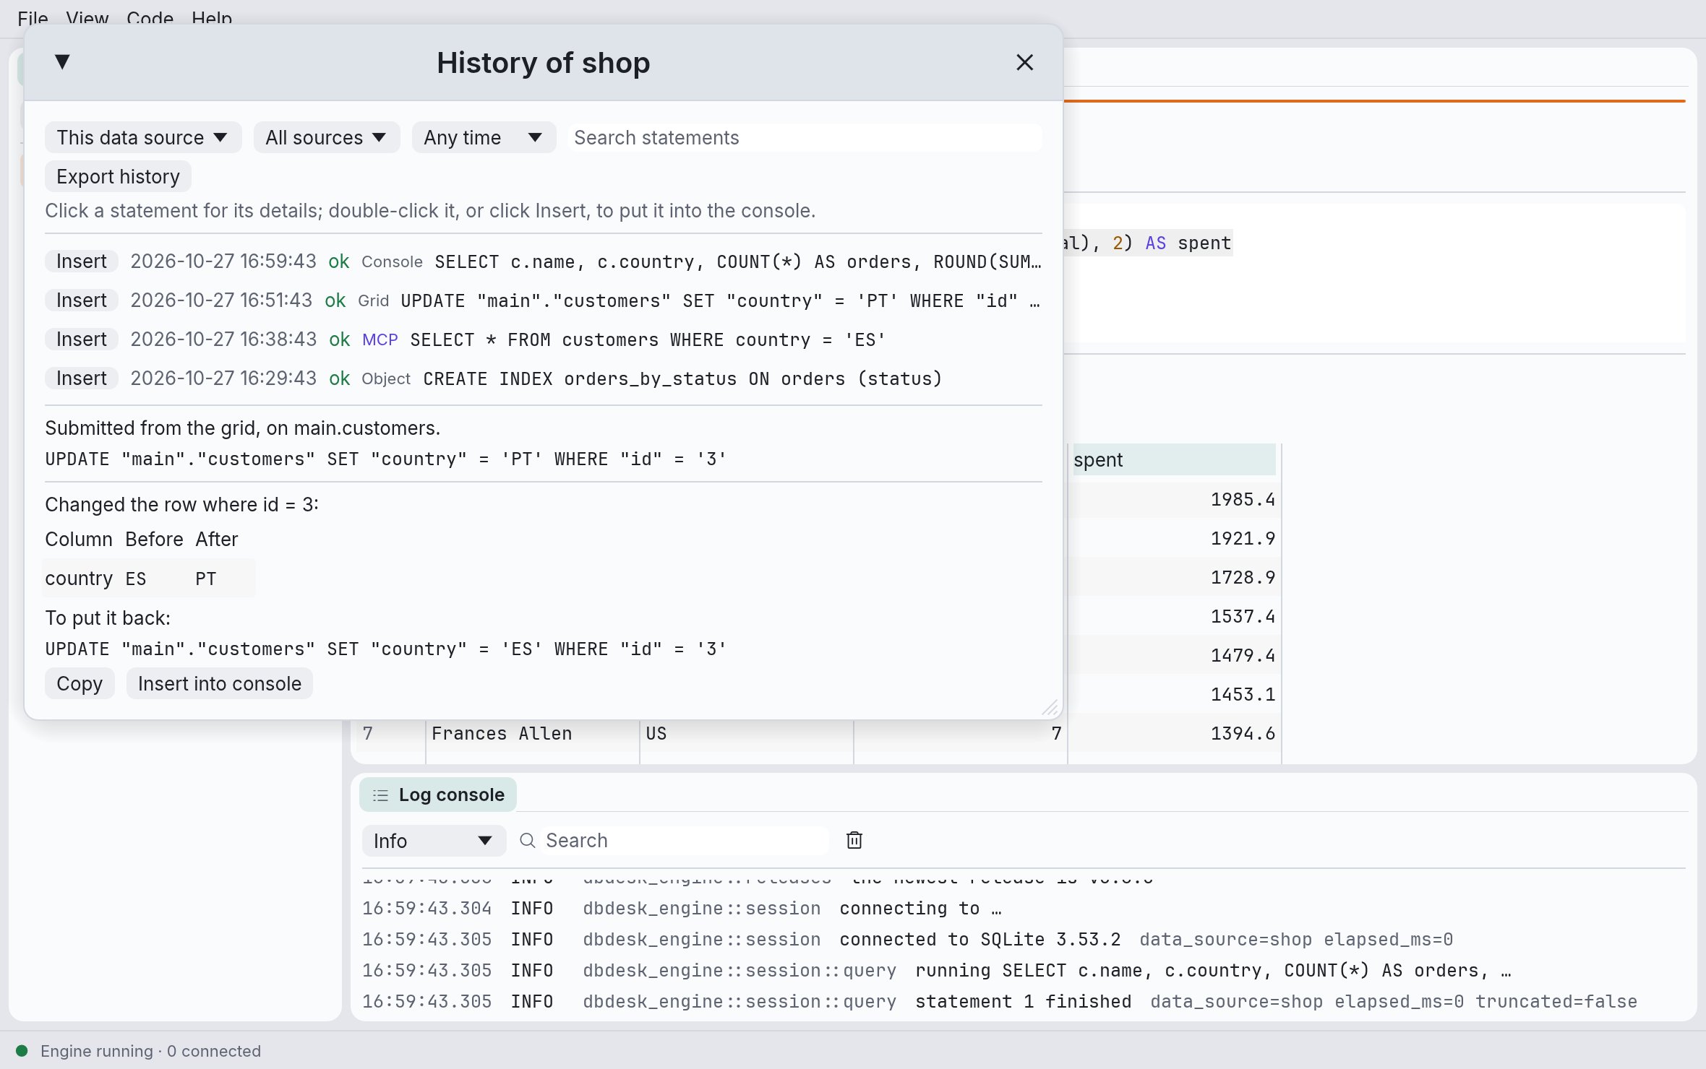This screenshot has width=1706, height=1069.
Task: Copy the revert statement
Action: [80, 683]
